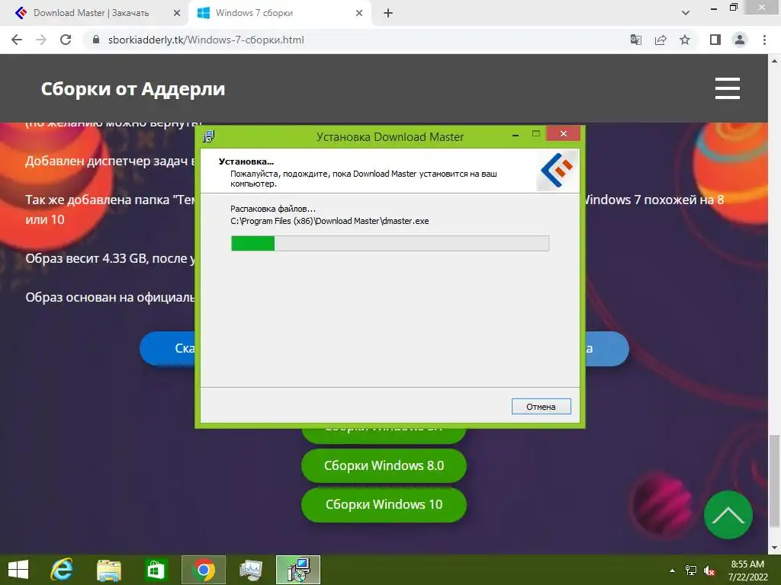The image size is (781, 585).
Task: Minimize the Установка Download Master dialog
Action: [x=516, y=134]
